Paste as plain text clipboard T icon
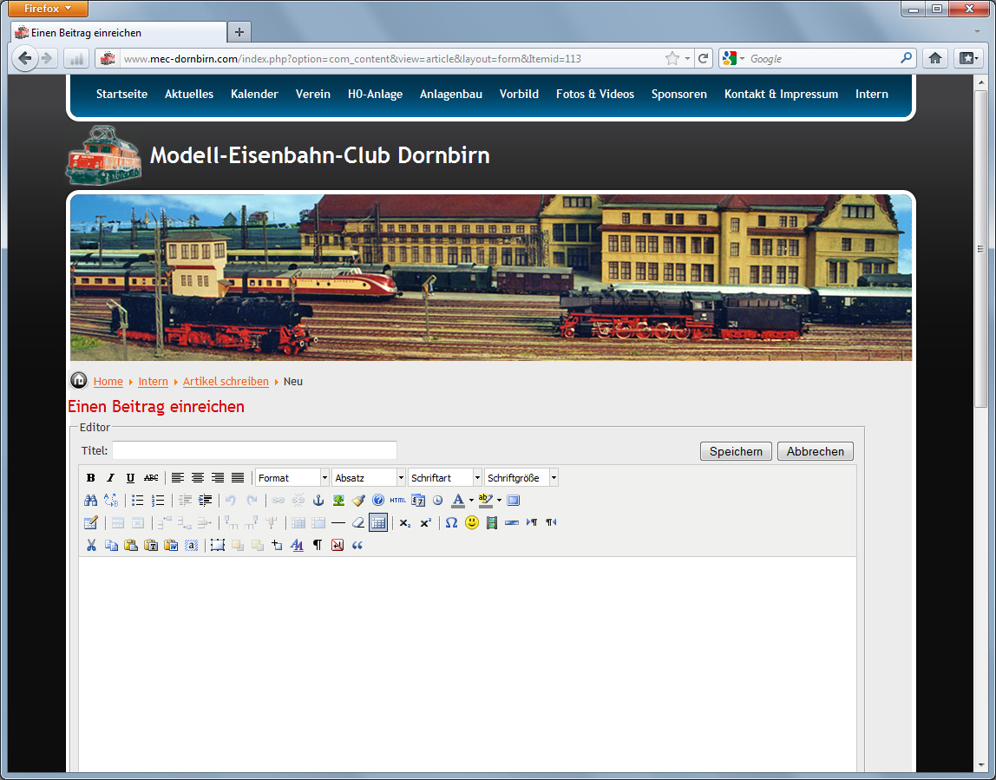 tap(151, 545)
